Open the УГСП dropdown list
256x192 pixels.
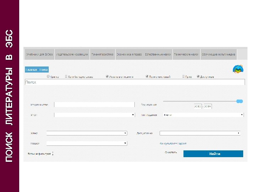pos(95,115)
